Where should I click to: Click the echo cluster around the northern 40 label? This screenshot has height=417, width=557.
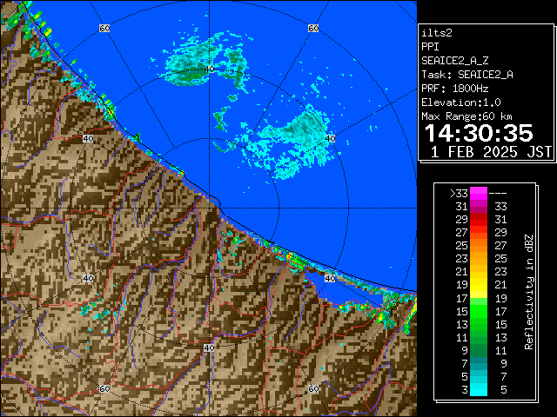pos(206,62)
